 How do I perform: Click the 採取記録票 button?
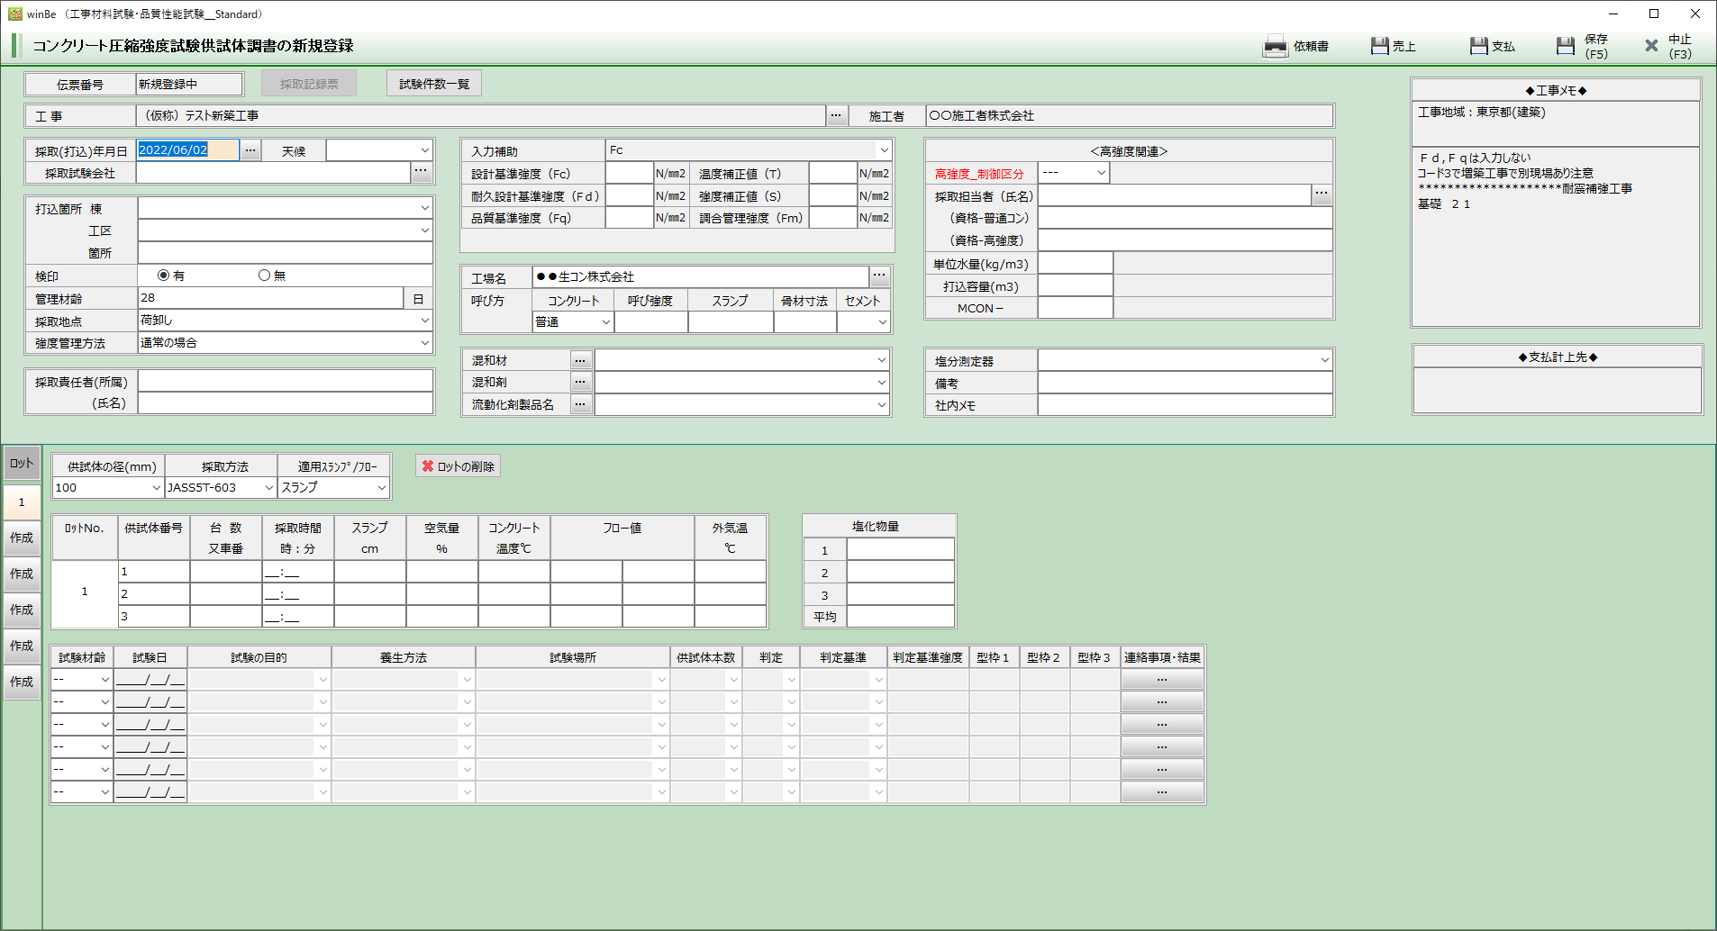point(309,84)
